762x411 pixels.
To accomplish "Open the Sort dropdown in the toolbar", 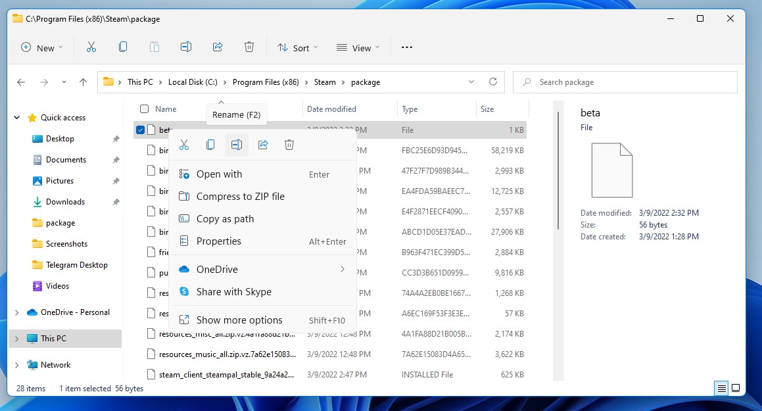I will click(x=297, y=47).
